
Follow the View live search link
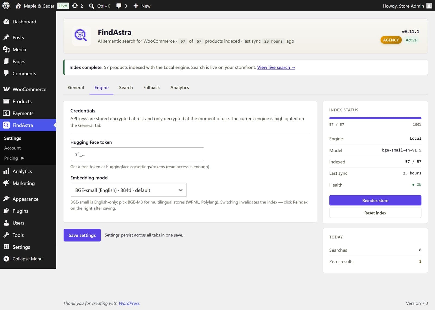[x=276, y=67]
